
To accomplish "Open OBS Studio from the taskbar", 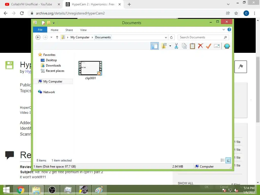I will point(52,190).
